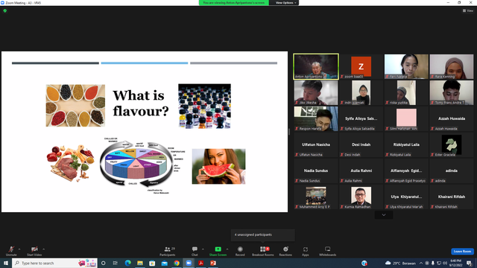This screenshot has height=268, width=477.
Task: Open the Windows Start menu
Action: (6, 263)
